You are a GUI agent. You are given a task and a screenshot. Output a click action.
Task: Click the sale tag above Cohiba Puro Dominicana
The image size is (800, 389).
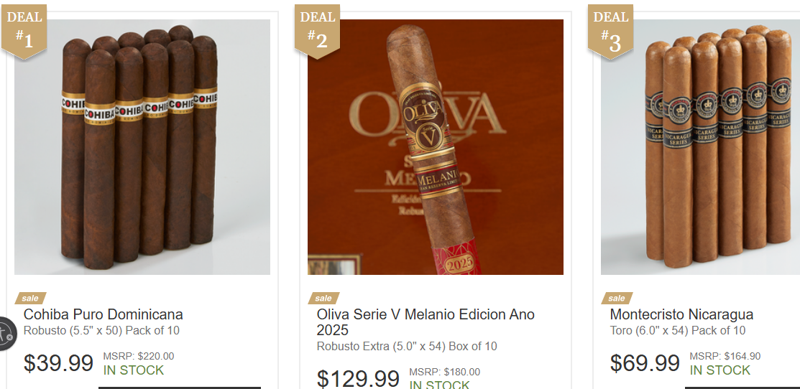tap(30, 298)
